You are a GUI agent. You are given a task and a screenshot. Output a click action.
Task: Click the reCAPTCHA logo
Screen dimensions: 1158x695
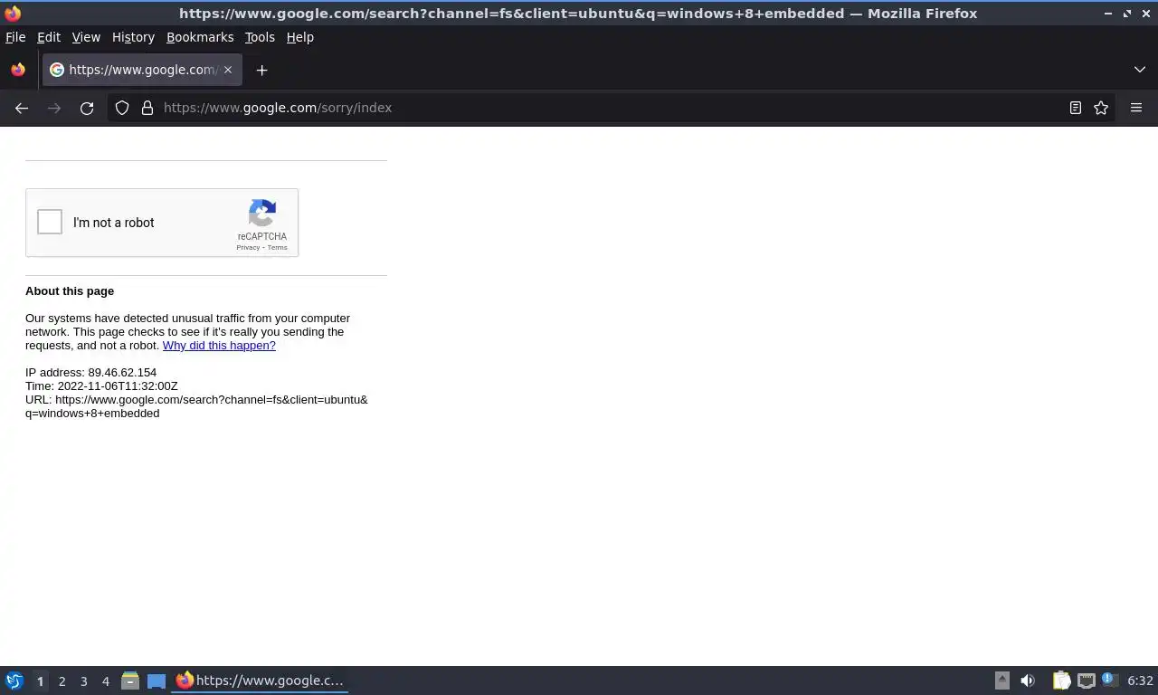point(262,214)
